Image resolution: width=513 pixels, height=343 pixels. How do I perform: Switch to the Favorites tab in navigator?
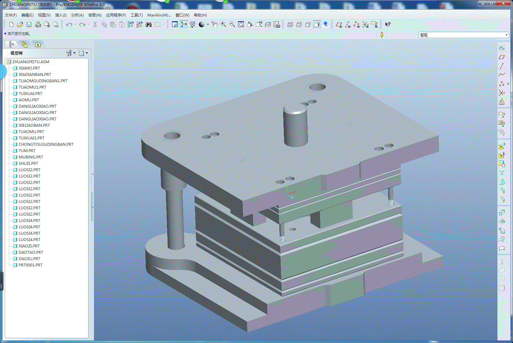click(x=38, y=44)
